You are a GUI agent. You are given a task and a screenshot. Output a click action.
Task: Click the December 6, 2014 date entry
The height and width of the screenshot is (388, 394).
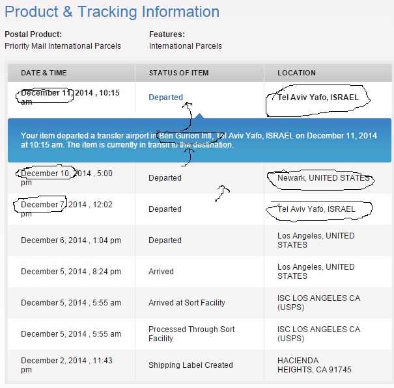tap(71, 240)
